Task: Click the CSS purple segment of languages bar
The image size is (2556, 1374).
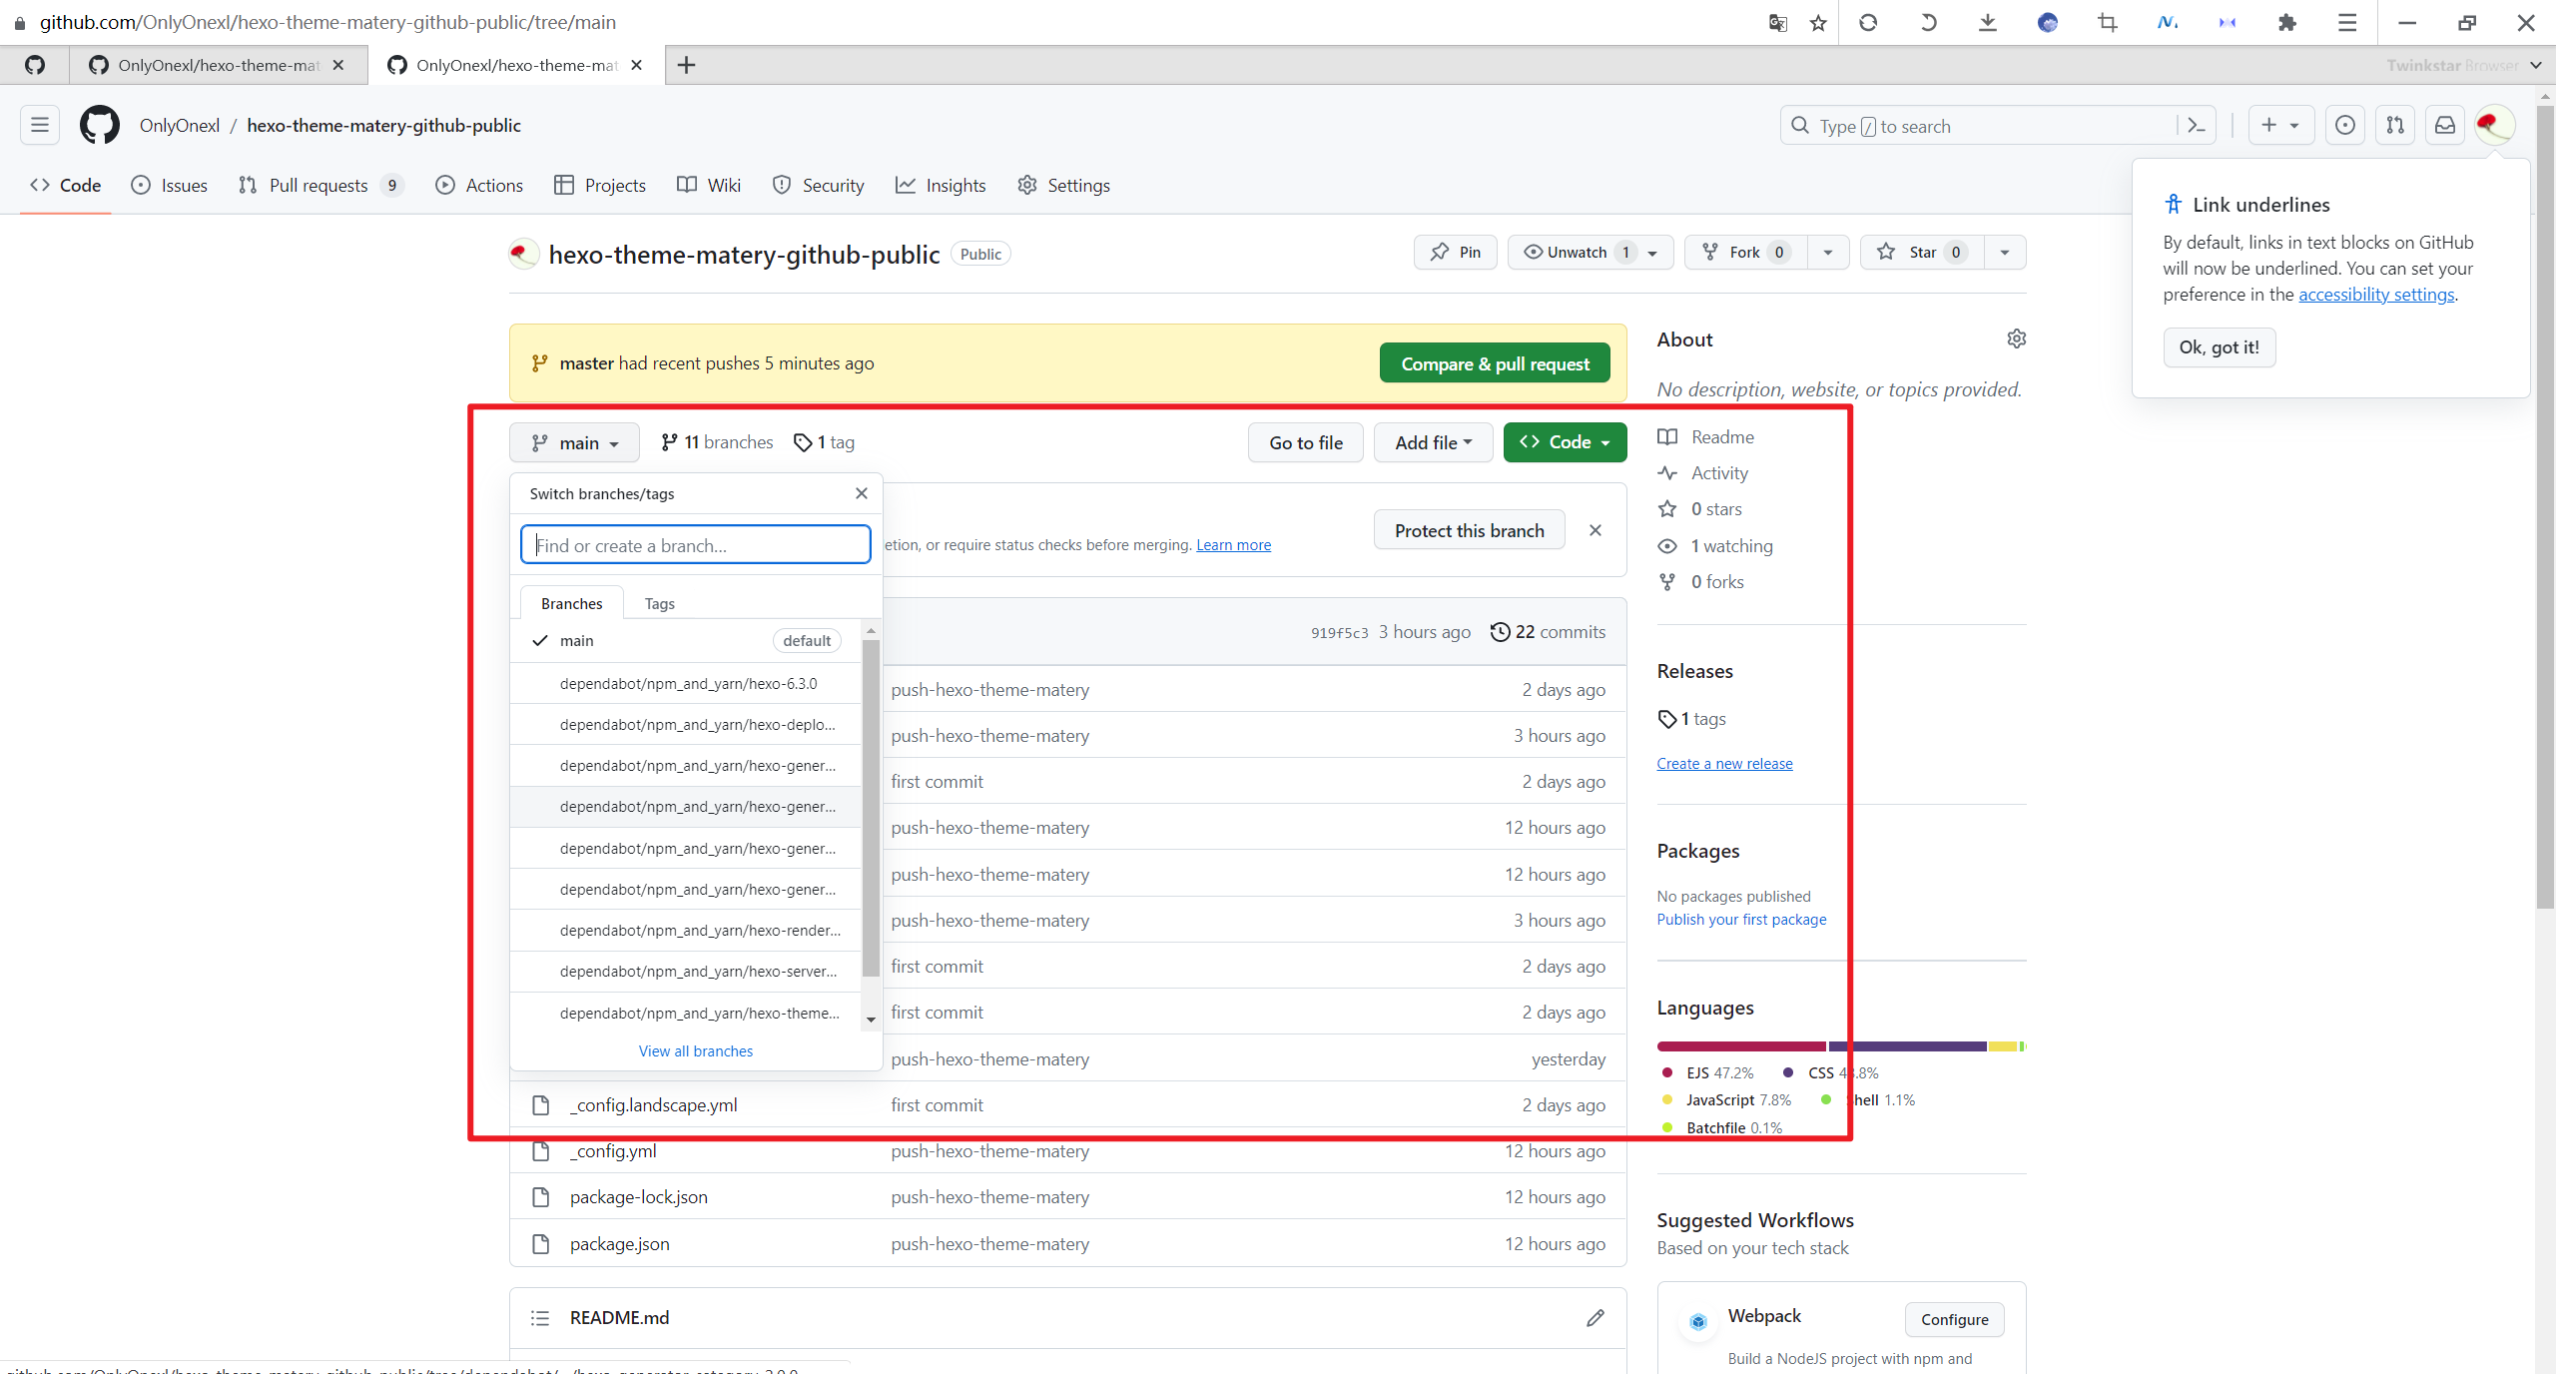Action: point(1907,1045)
